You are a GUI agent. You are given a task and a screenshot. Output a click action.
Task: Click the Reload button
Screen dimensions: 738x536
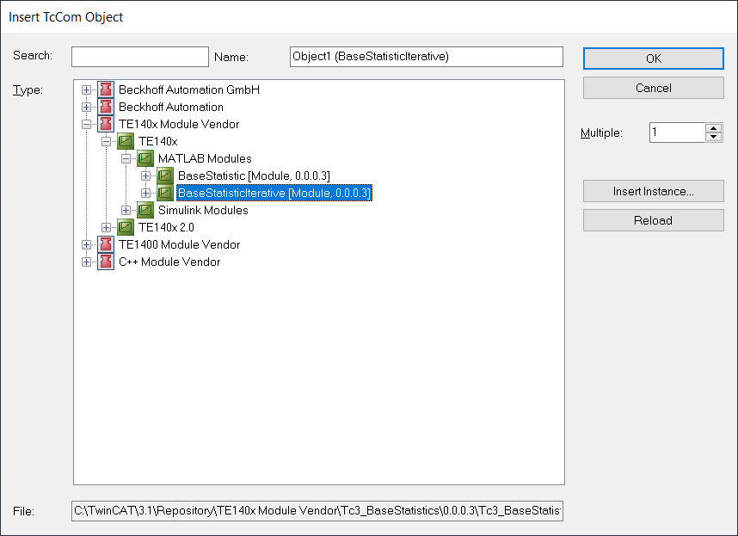tap(654, 220)
